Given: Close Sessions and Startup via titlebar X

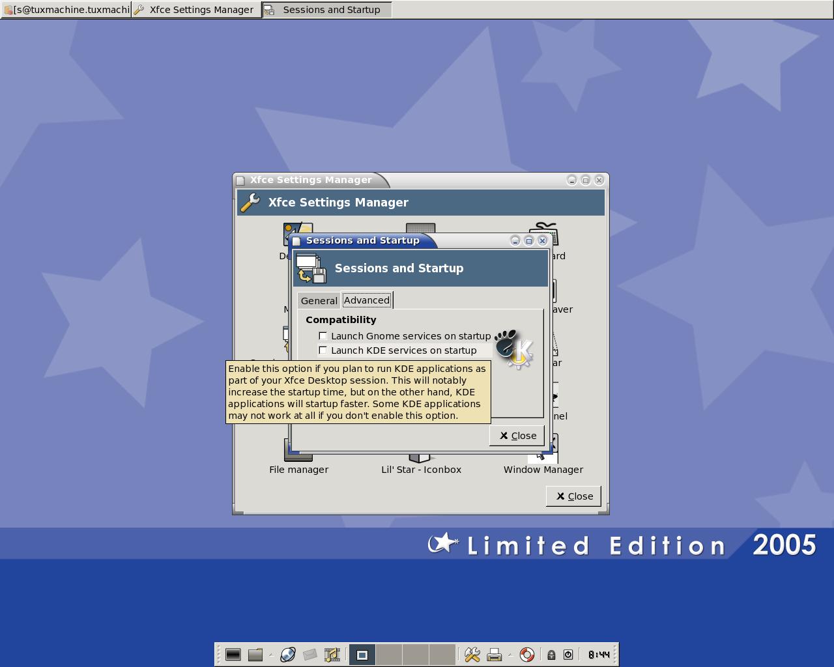Looking at the screenshot, I should coord(542,240).
